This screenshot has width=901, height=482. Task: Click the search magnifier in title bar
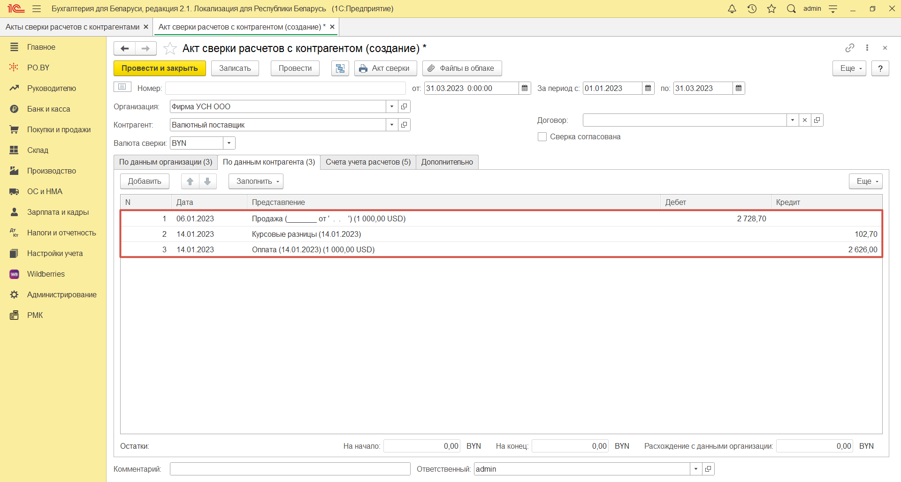pyautogui.click(x=791, y=9)
